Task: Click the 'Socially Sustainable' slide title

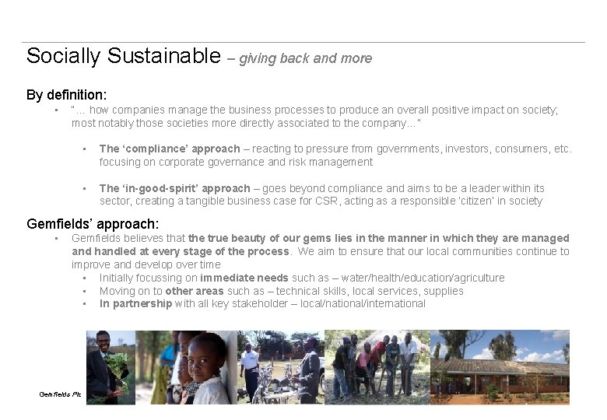Action: point(123,56)
